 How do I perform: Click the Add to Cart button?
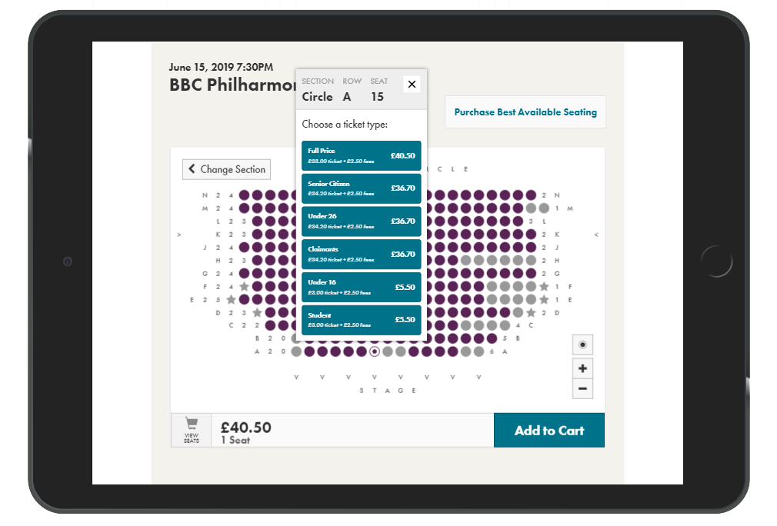[549, 430]
